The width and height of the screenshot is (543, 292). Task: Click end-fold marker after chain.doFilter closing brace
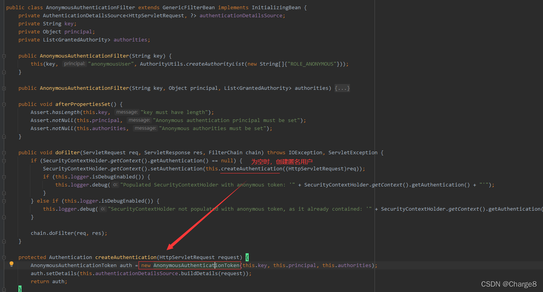4,241
